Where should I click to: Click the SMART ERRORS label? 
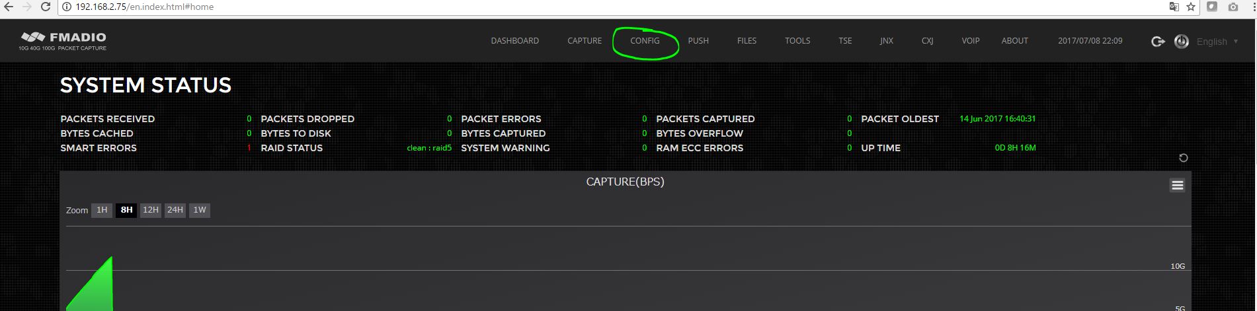99,148
